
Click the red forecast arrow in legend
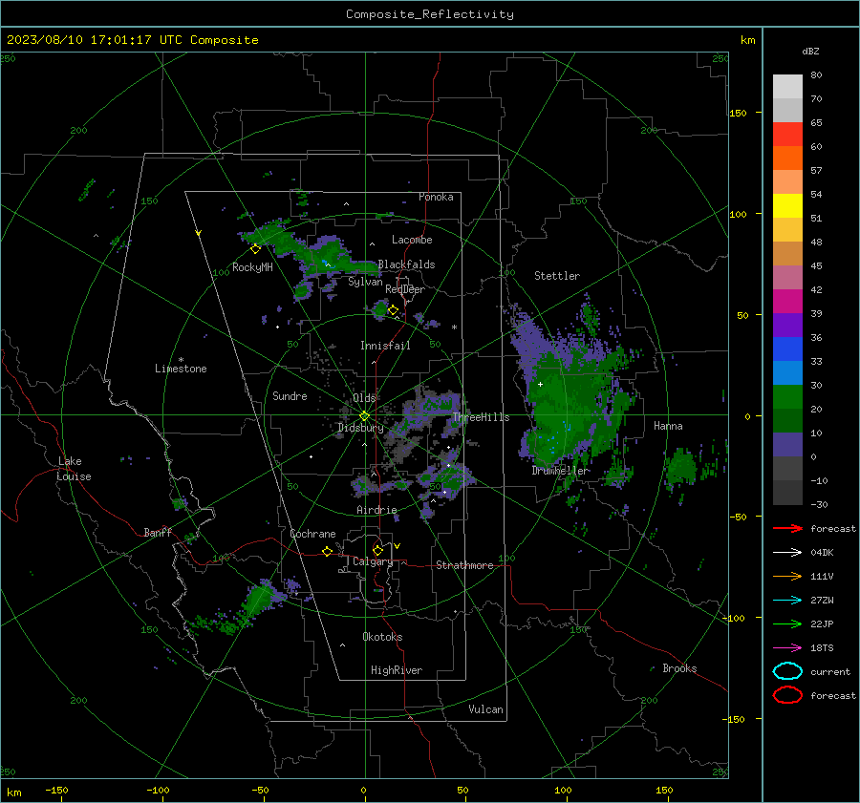click(787, 528)
